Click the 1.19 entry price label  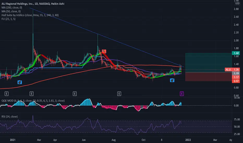pyautogui.click(x=236, y=73)
